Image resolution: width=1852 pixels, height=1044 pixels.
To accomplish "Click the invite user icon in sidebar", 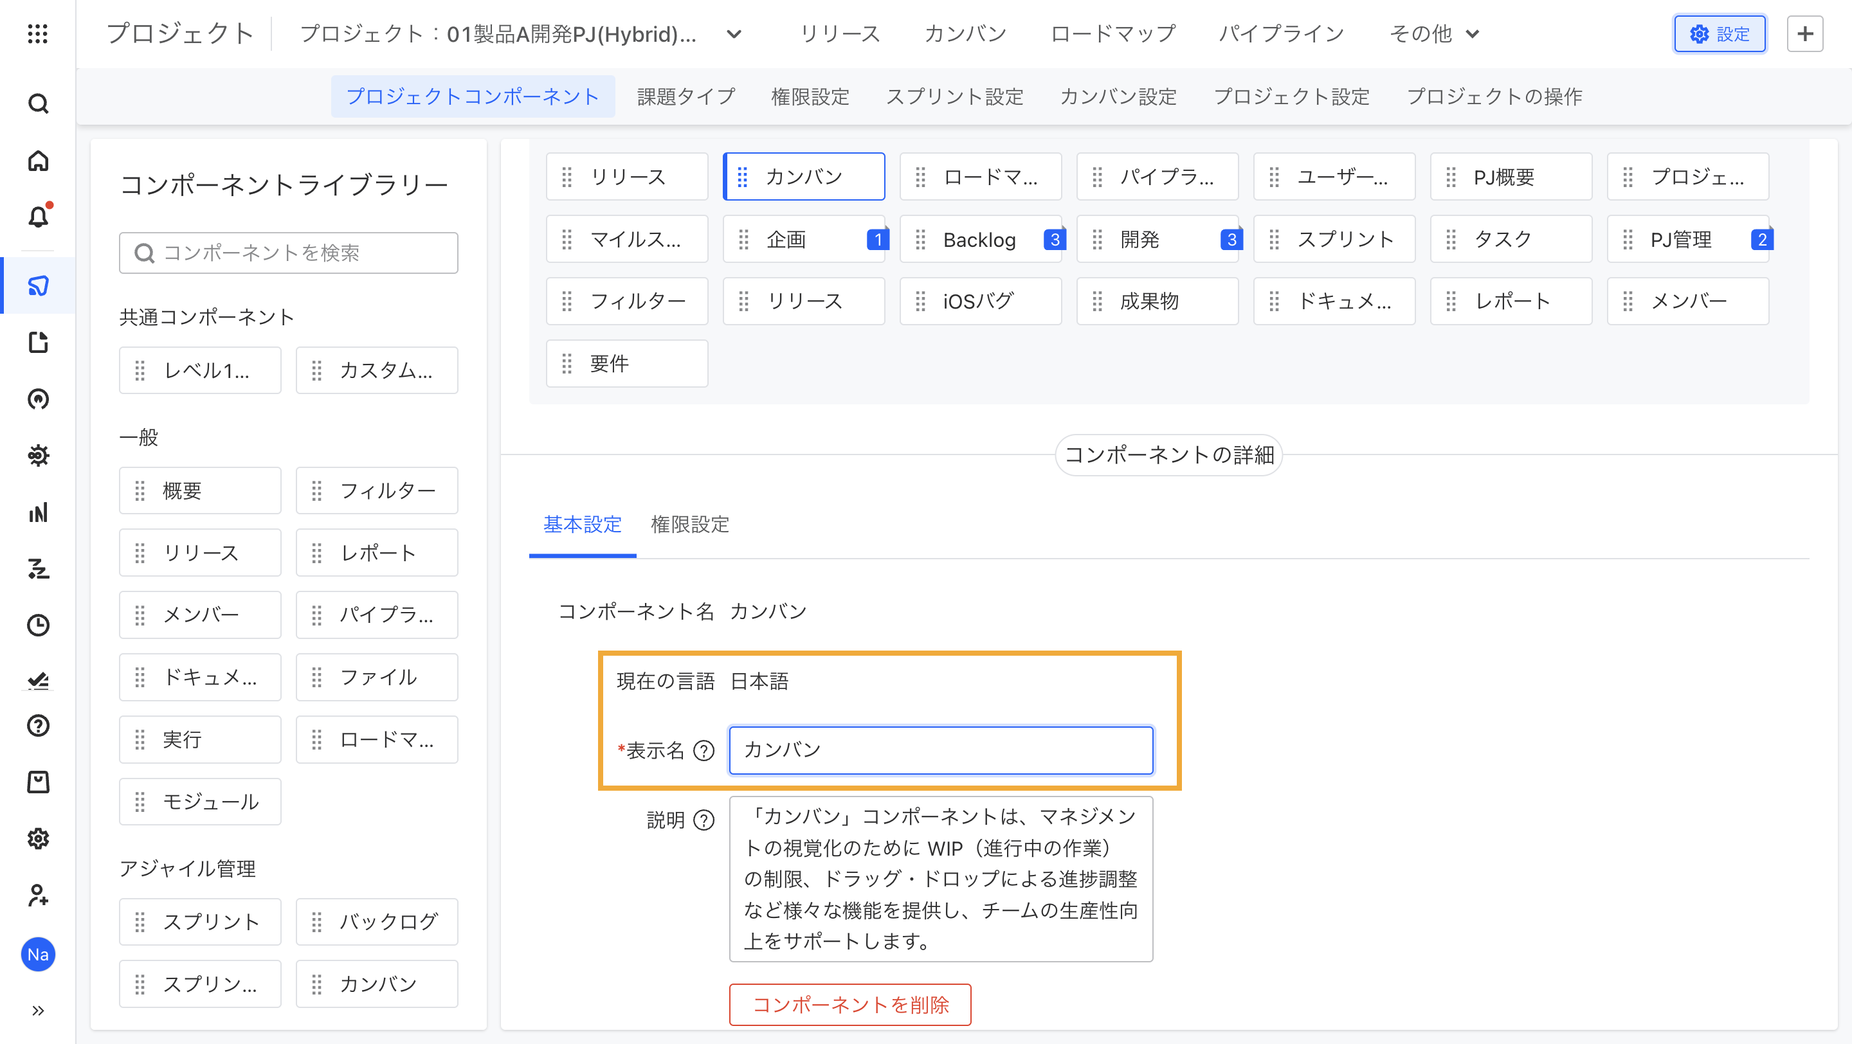I will click(x=38, y=896).
